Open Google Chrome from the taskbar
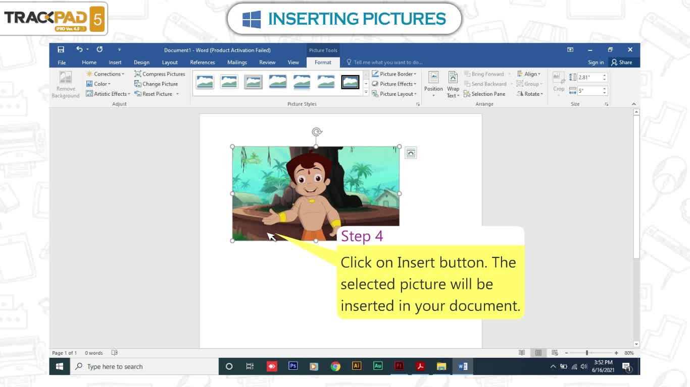The image size is (690, 387). tap(335, 366)
